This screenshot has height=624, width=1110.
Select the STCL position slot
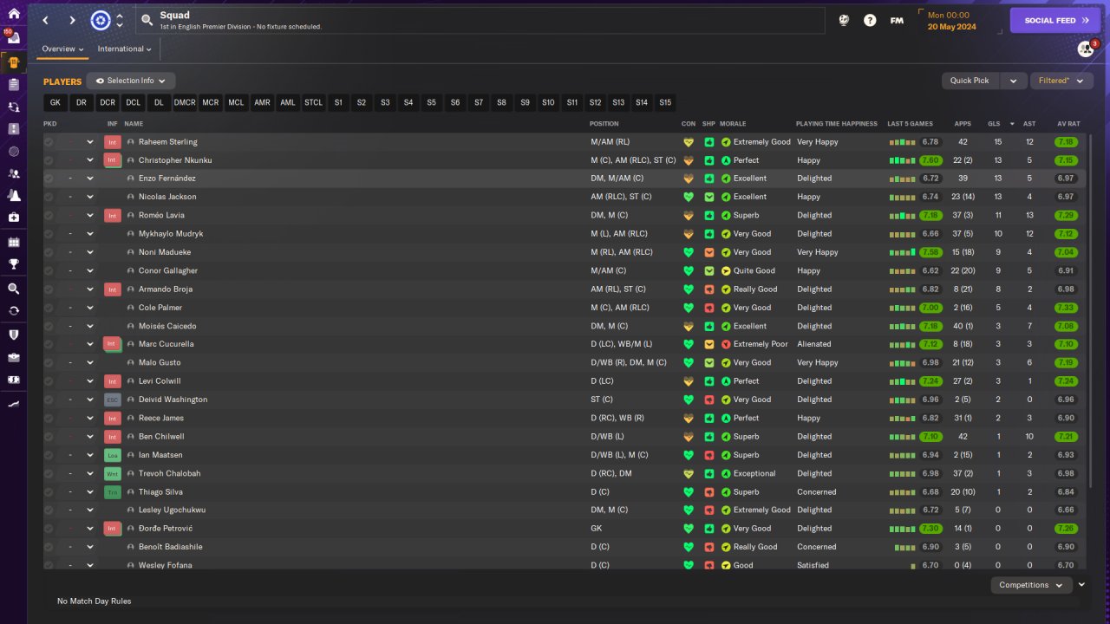pyautogui.click(x=313, y=102)
